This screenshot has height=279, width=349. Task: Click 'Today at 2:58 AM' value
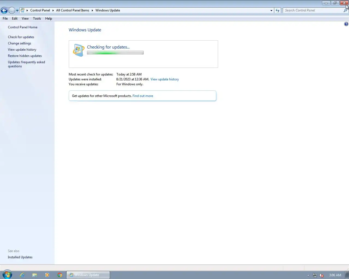coord(129,74)
